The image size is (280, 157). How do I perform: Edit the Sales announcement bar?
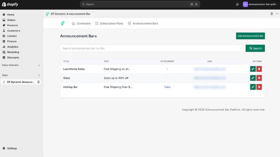[253, 78]
